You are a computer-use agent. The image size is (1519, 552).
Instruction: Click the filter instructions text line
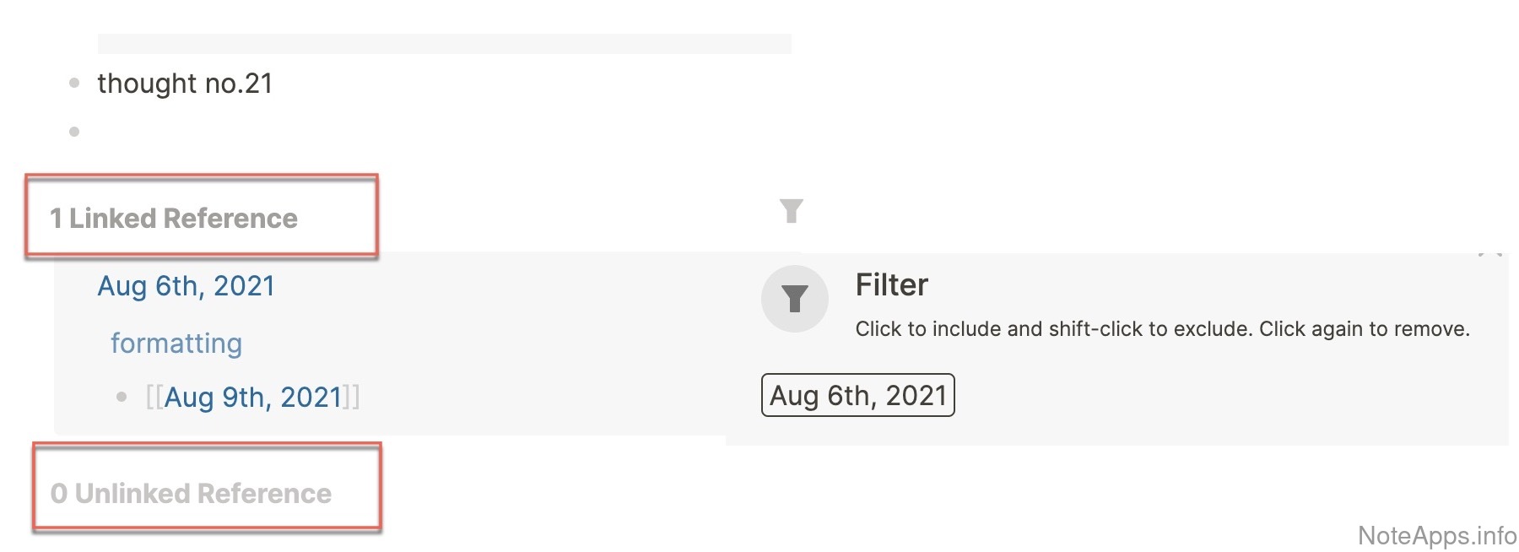tap(1162, 329)
